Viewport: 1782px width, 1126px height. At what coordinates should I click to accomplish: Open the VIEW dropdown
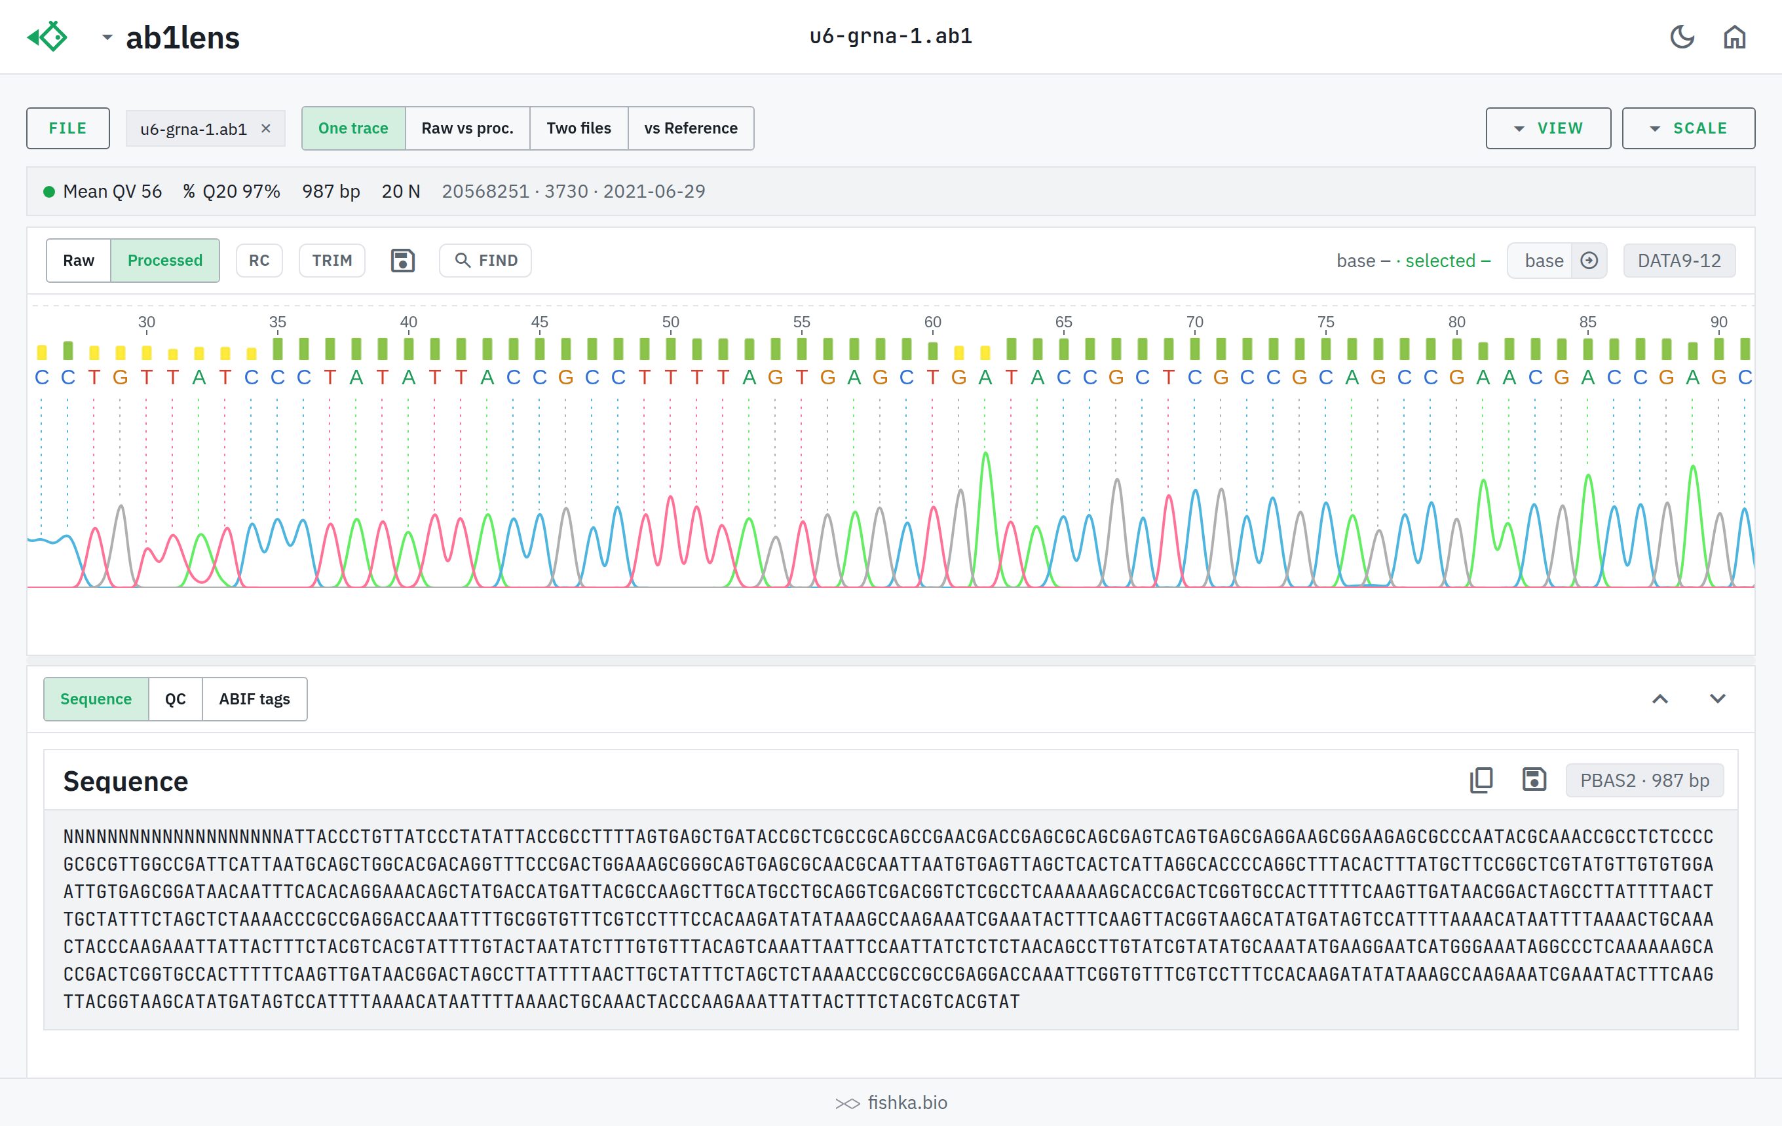(x=1548, y=128)
